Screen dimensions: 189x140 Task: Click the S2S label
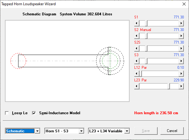[137, 42]
